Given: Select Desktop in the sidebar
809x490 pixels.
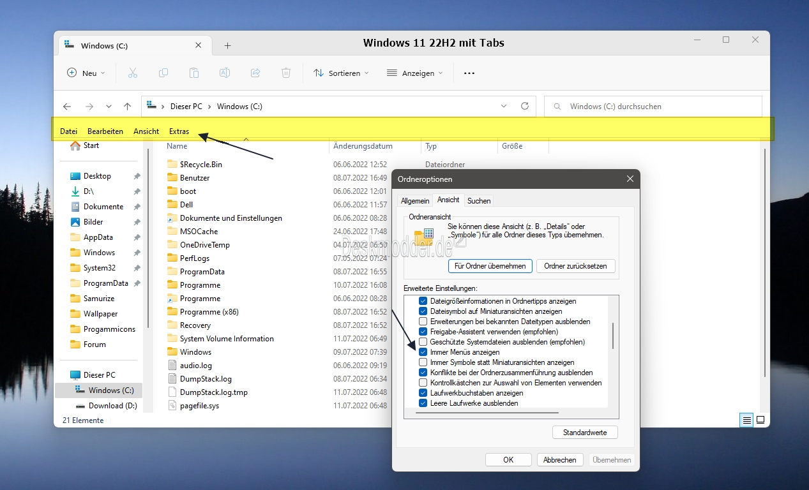Looking at the screenshot, I should [97, 176].
